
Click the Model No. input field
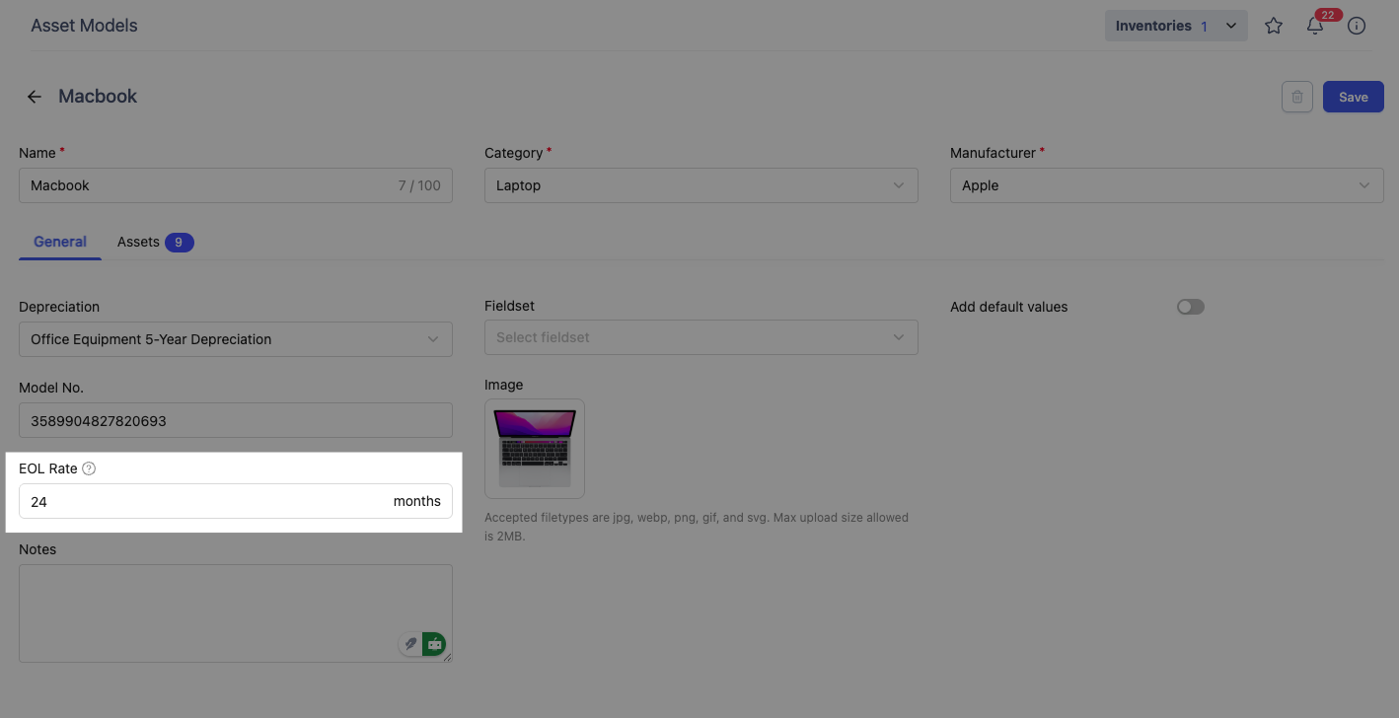click(x=235, y=421)
